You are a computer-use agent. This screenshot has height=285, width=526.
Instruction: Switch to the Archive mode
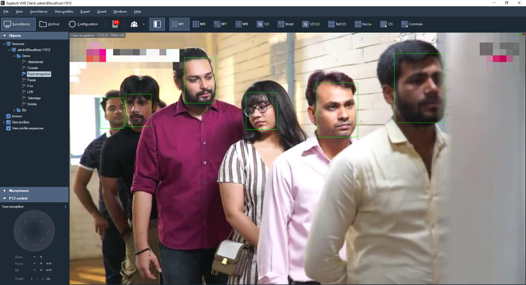[x=49, y=24]
